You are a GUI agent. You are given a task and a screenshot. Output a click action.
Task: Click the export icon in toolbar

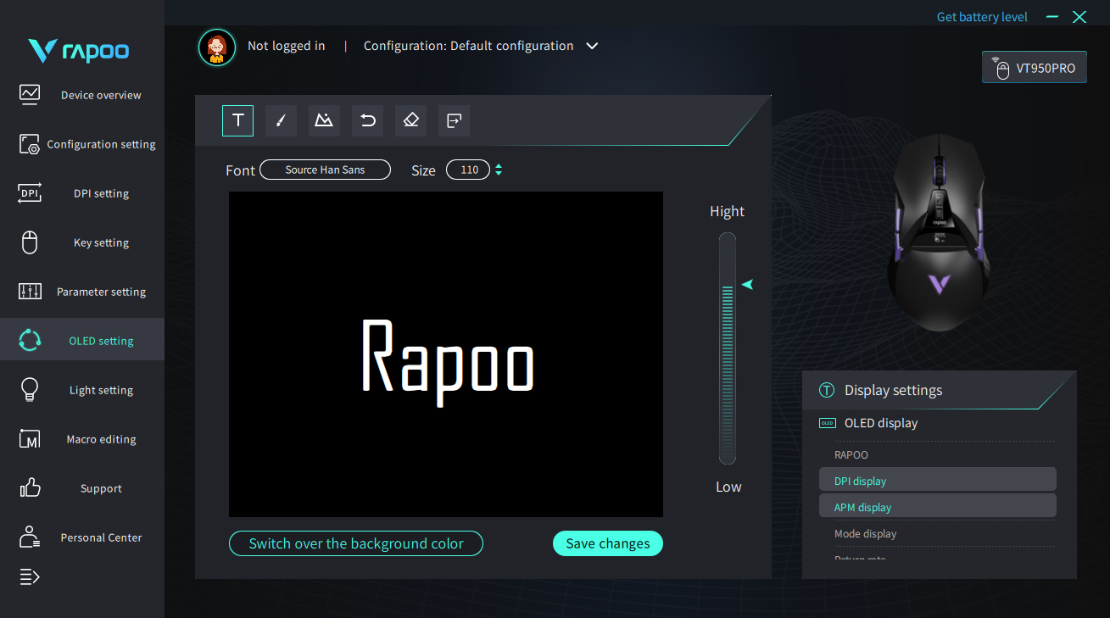coord(454,120)
